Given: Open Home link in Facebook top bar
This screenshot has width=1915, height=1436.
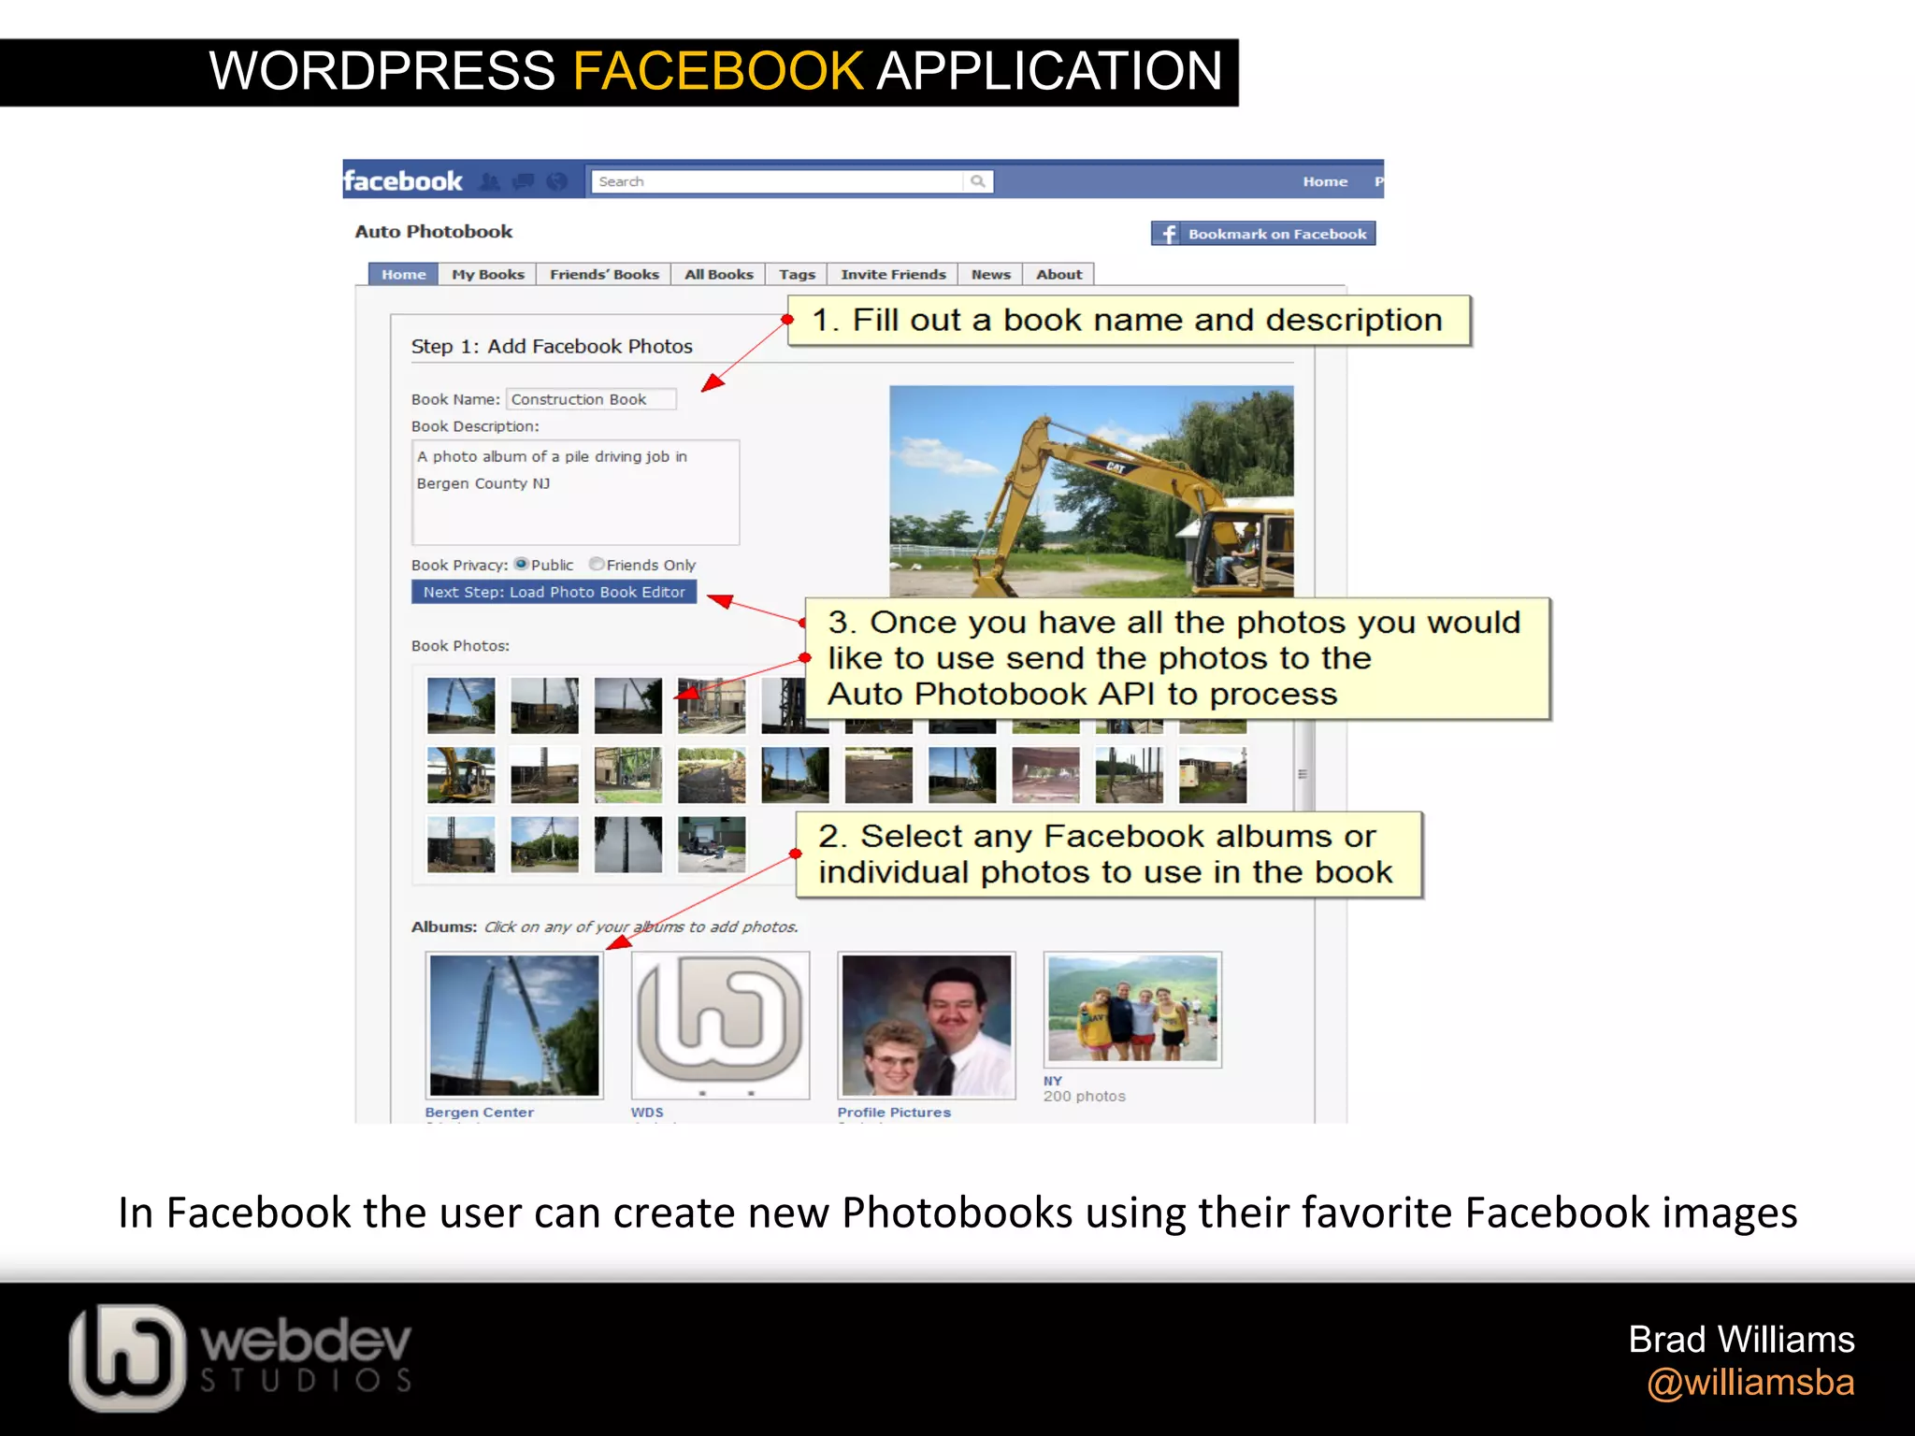Looking at the screenshot, I should 1325,181.
